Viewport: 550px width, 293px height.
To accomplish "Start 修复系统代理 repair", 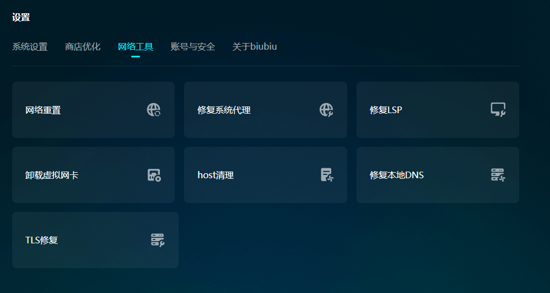I will [266, 110].
